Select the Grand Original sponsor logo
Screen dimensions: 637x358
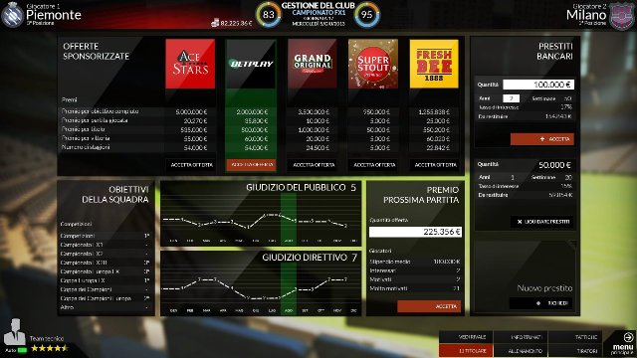point(313,64)
